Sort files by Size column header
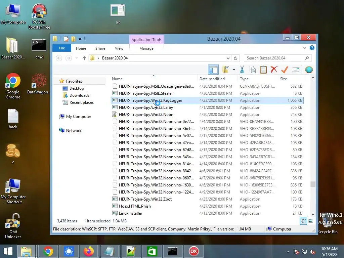 [284, 79]
